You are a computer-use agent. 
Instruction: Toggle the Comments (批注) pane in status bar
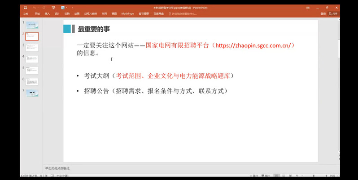click(x=266, y=176)
